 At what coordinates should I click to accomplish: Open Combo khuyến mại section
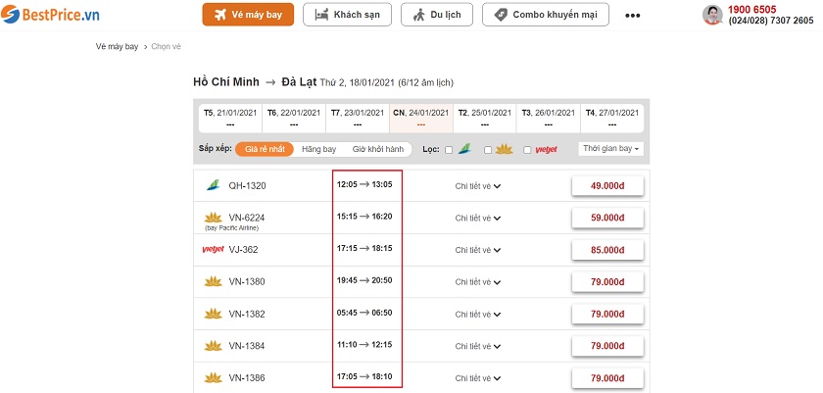tap(546, 15)
